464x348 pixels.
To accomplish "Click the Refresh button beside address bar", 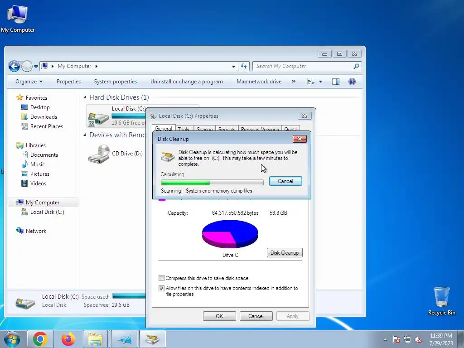I will click(244, 66).
